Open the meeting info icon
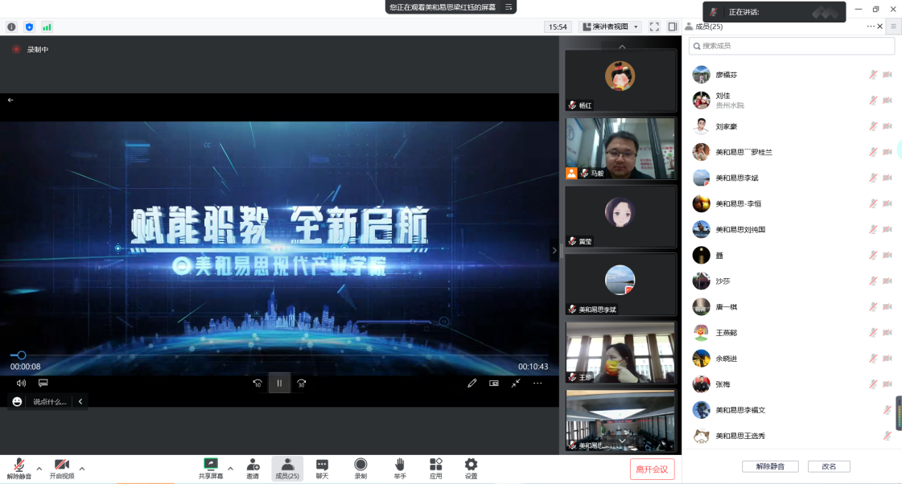The image size is (902, 484). (11, 27)
